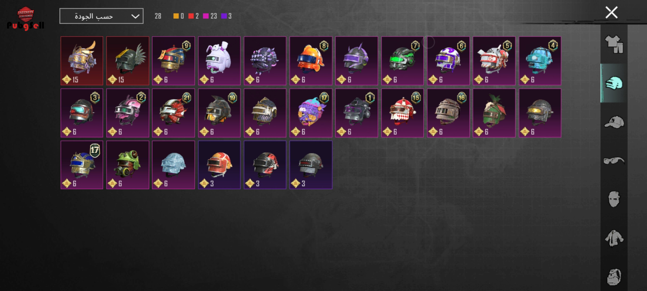Select the pink rarity filter showing 23
This screenshot has width=647, height=291.
click(210, 16)
